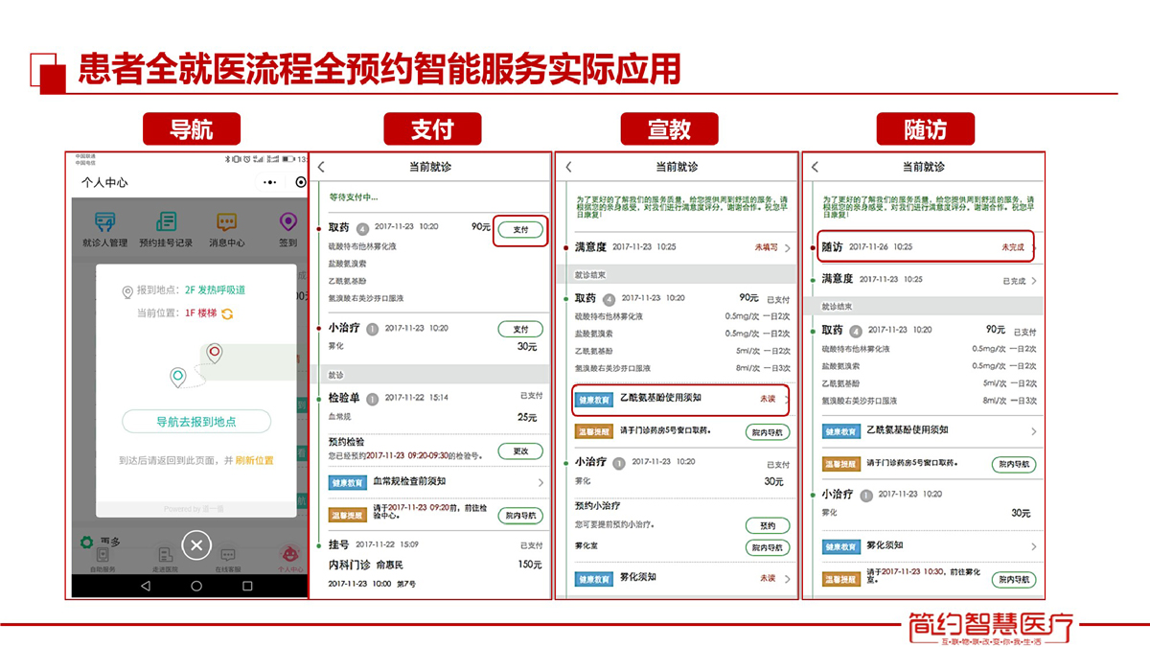The image size is (1150, 647).
Task: Click 预约 button under 预约小治疗
Action: pos(769,526)
